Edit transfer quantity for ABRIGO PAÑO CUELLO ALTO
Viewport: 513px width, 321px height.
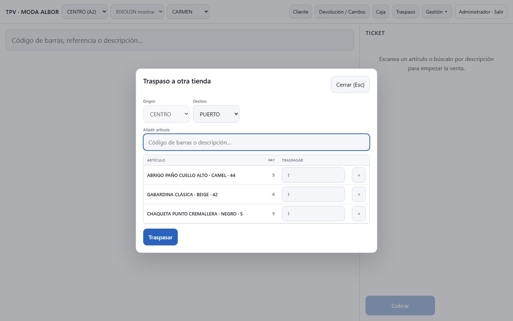click(313, 175)
